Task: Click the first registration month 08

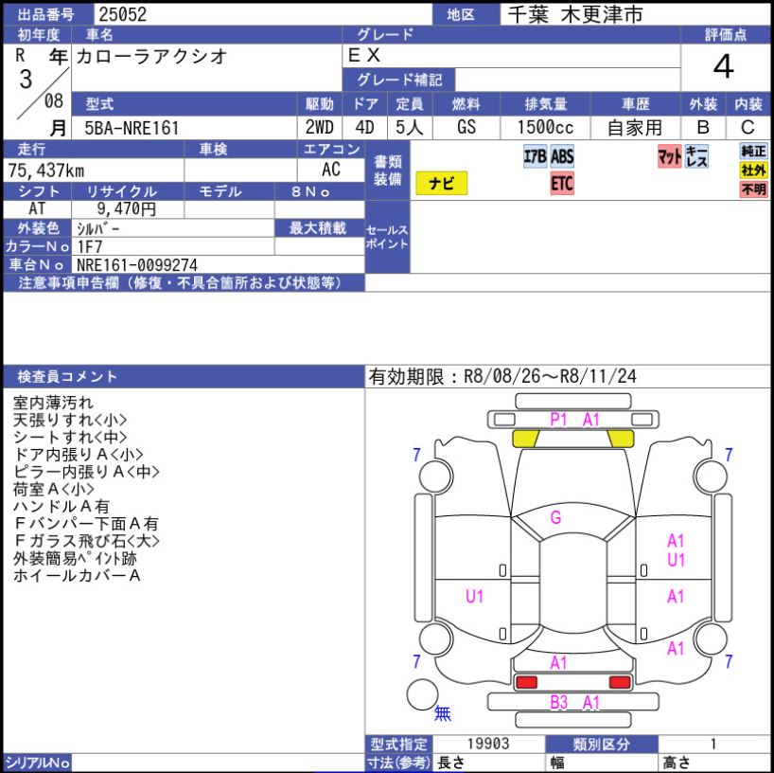Action: point(54,101)
